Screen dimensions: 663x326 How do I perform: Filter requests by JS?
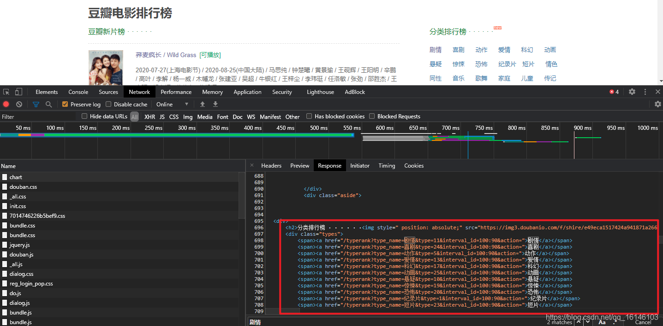click(162, 117)
